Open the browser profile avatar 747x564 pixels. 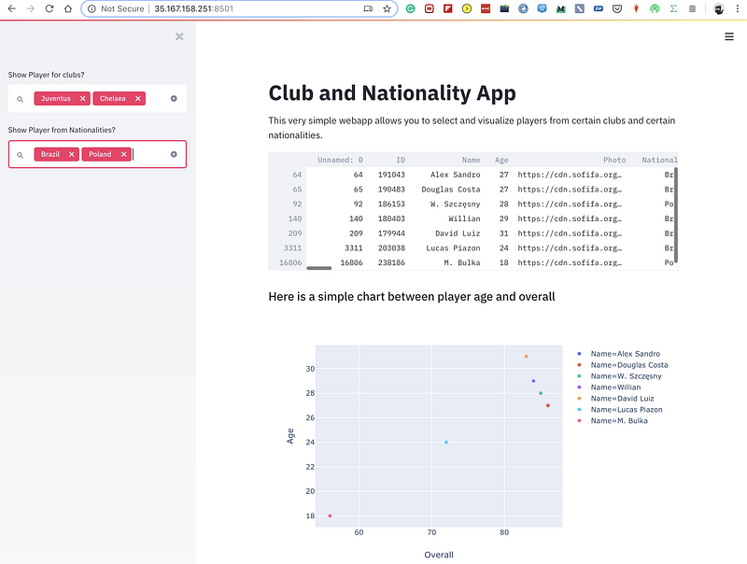(718, 8)
